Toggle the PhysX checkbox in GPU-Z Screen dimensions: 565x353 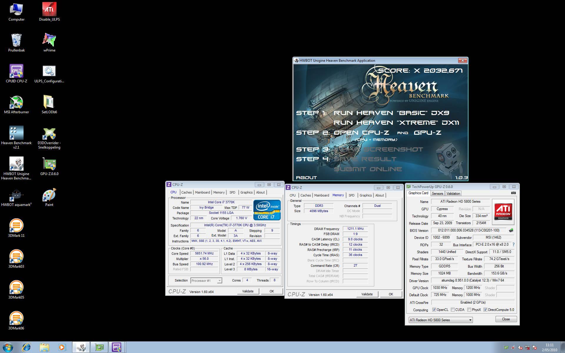click(x=469, y=310)
